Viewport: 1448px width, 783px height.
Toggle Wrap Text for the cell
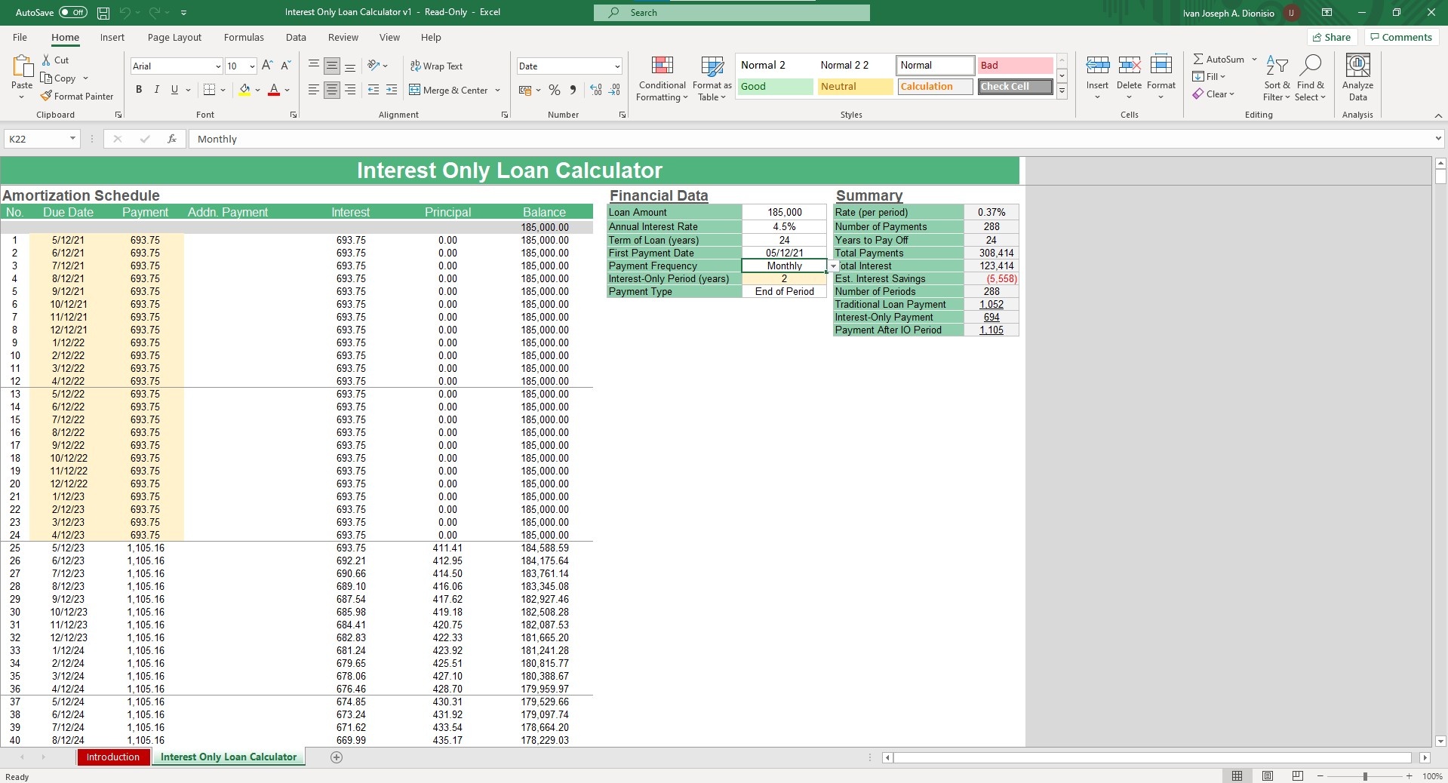point(436,66)
